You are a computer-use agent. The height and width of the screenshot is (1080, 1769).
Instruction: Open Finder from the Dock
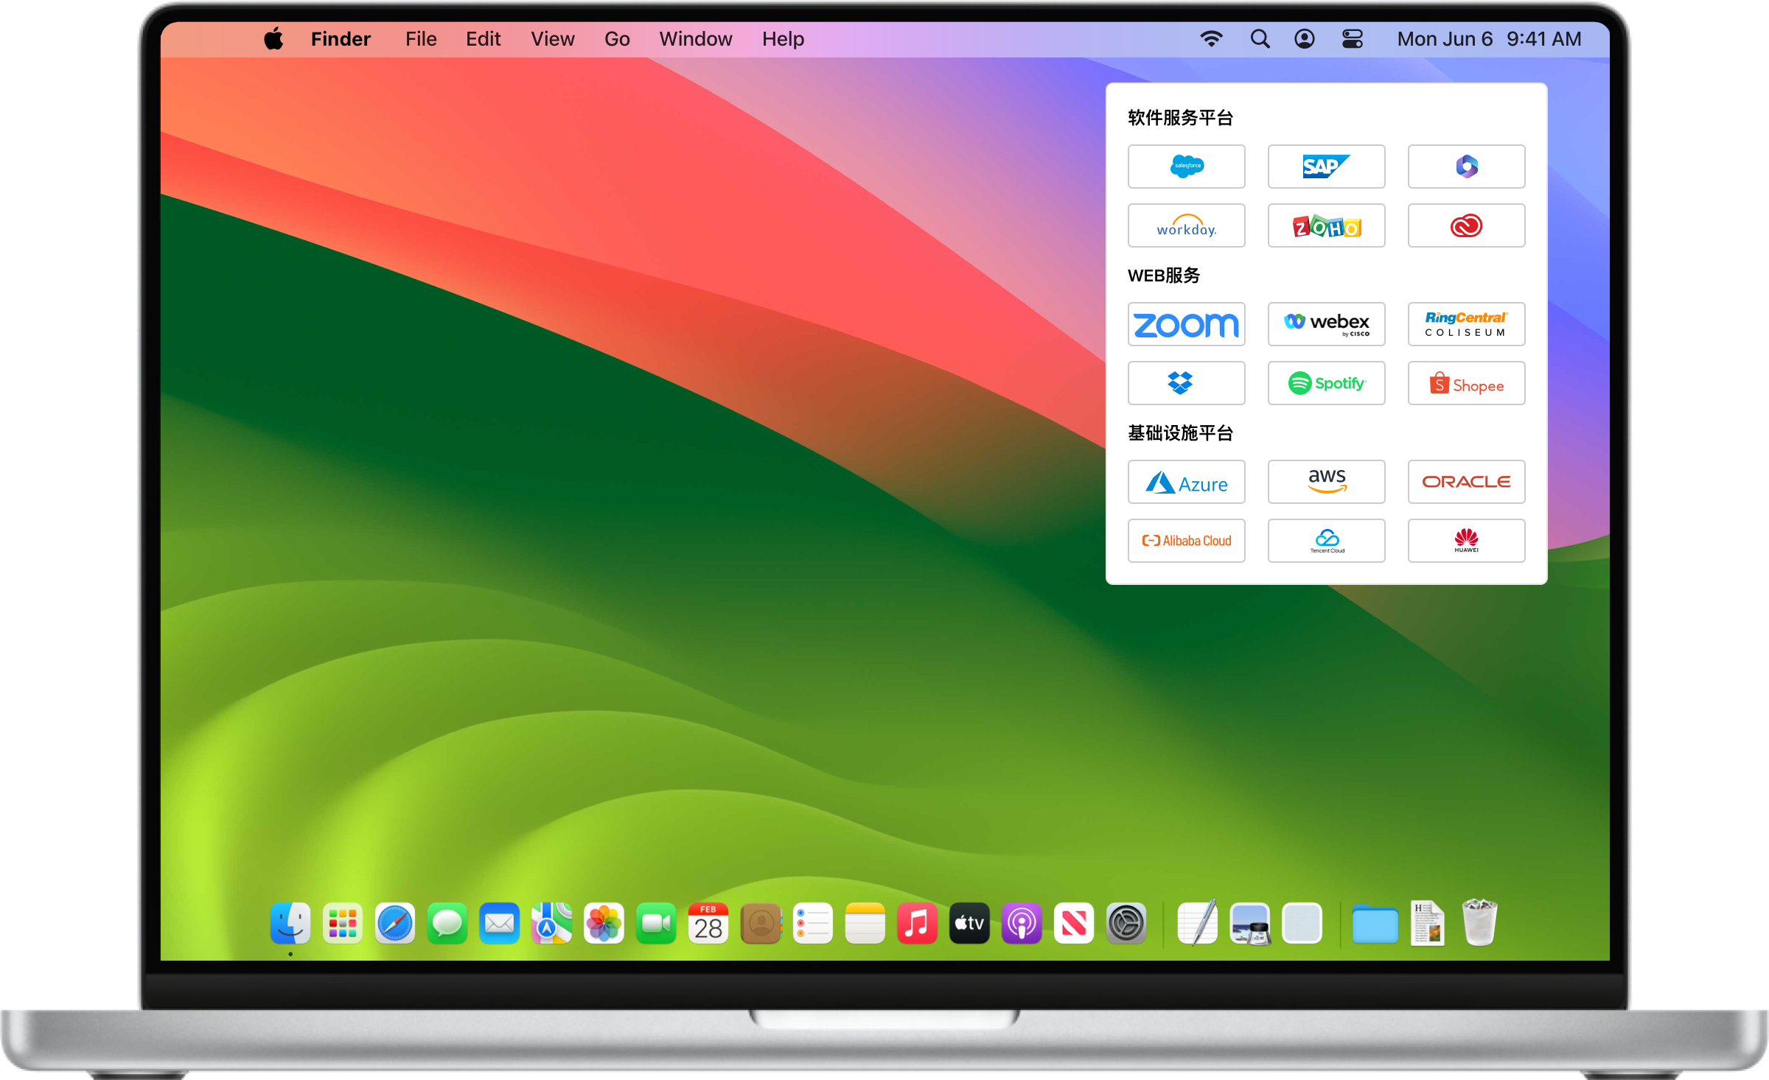coord(290,923)
